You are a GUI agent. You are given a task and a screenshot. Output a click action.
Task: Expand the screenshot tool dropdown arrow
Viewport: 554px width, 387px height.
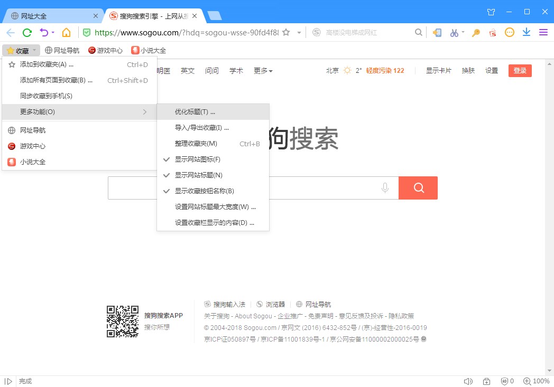(463, 32)
